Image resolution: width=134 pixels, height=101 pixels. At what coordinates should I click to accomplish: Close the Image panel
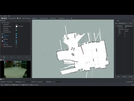point(30,60)
